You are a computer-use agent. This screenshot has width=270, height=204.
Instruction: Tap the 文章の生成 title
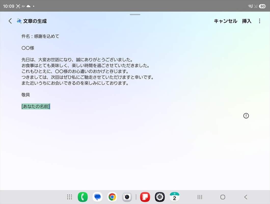point(35,21)
